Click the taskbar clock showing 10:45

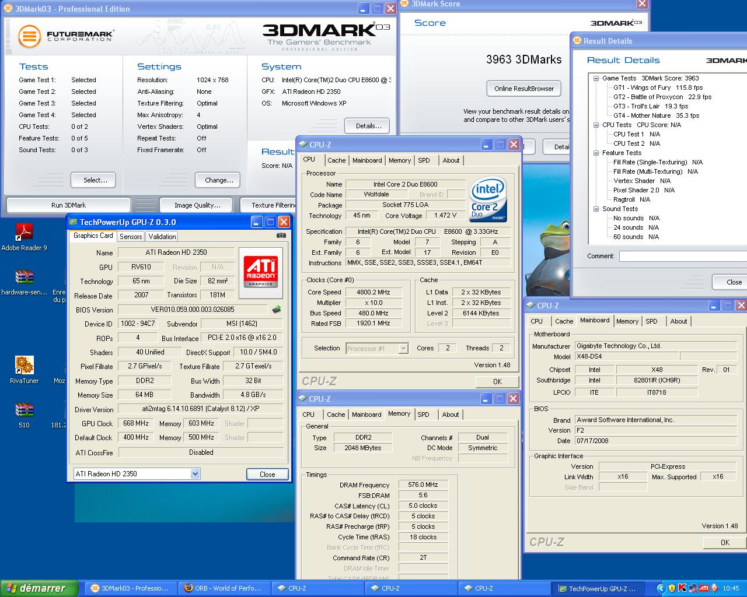point(731,588)
